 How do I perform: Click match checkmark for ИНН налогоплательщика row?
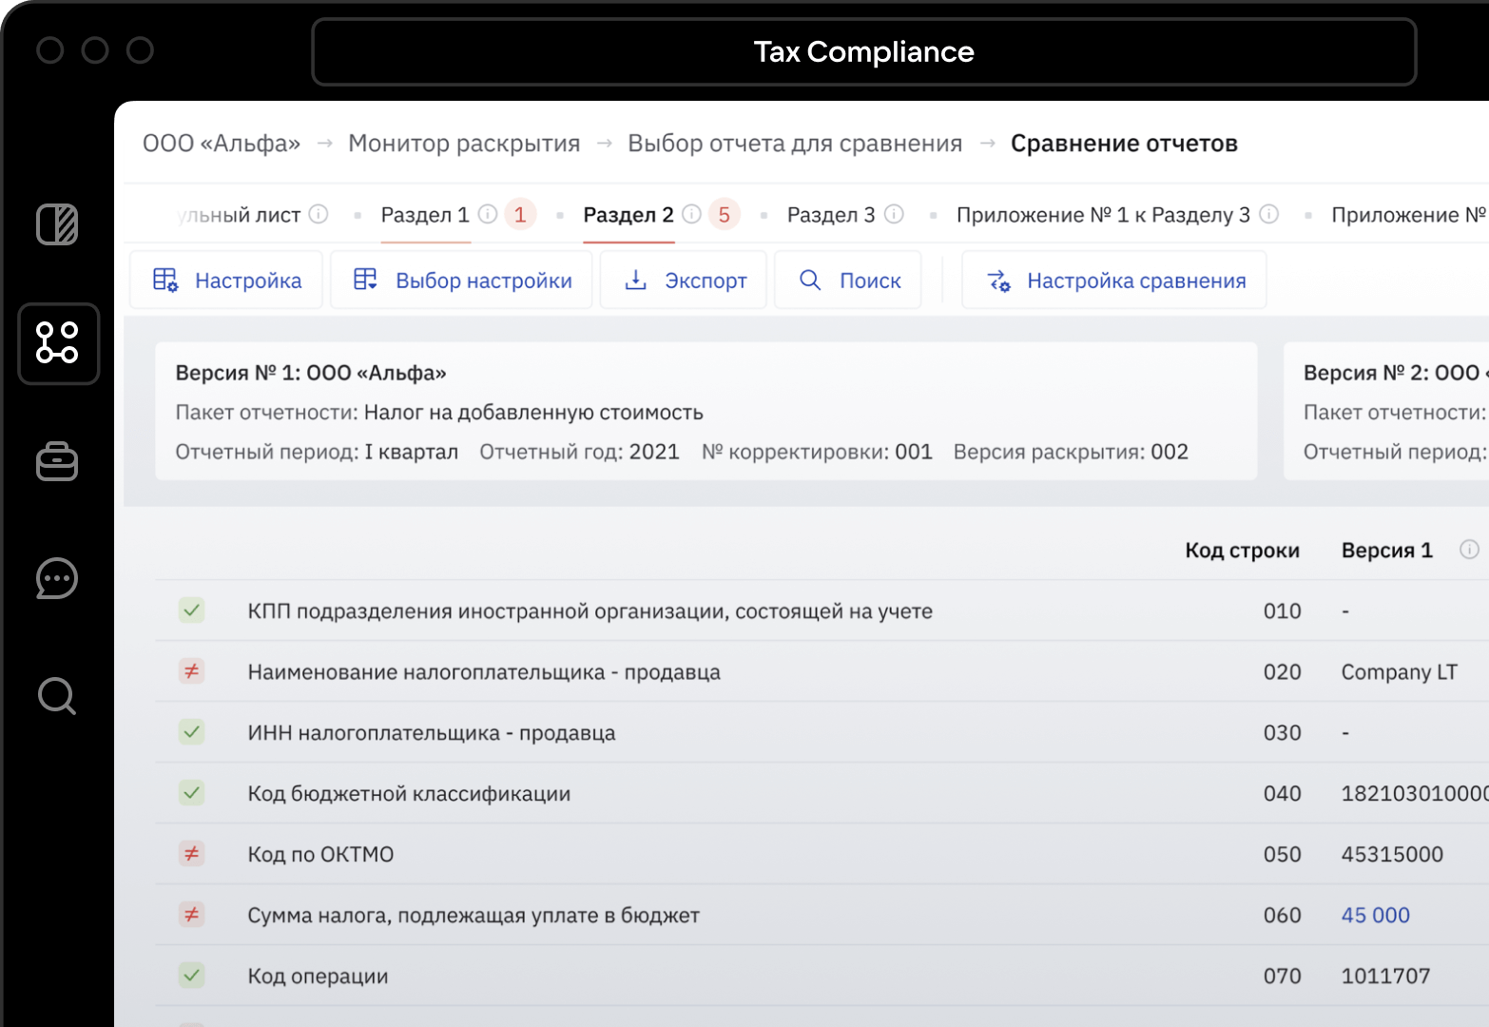[192, 732]
